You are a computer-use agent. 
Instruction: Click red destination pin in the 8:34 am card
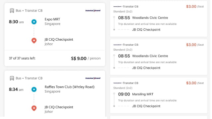click(x=34, y=108)
